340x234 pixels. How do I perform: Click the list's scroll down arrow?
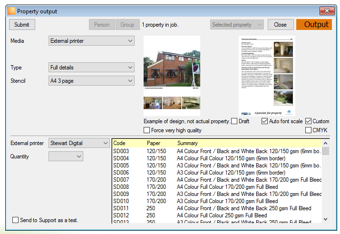(x=325, y=219)
